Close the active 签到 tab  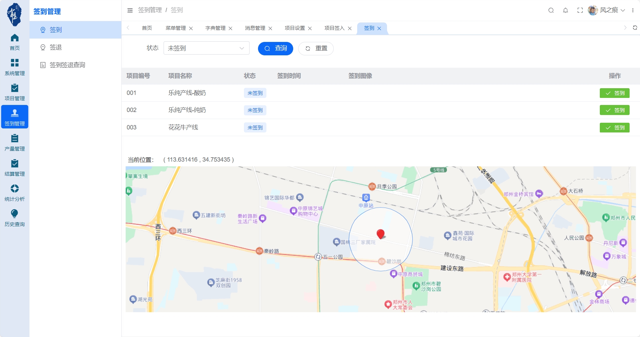(379, 29)
